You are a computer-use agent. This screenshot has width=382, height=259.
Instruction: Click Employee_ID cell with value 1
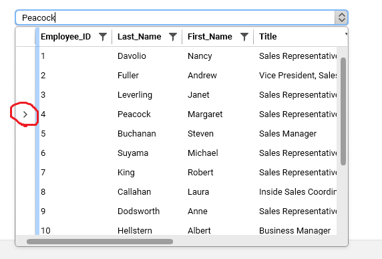click(43, 56)
